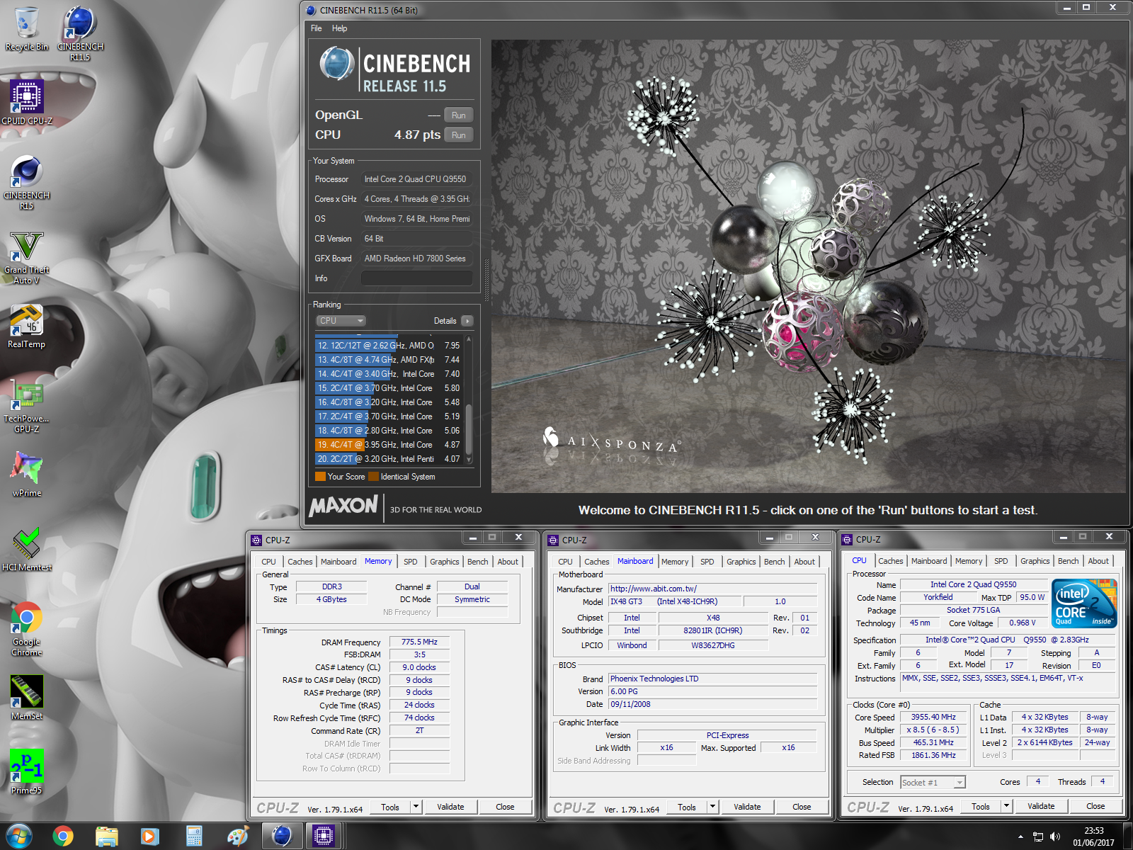Open Calculator from the taskbar
The height and width of the screenshot is (850, 1133).
point(194,837)
